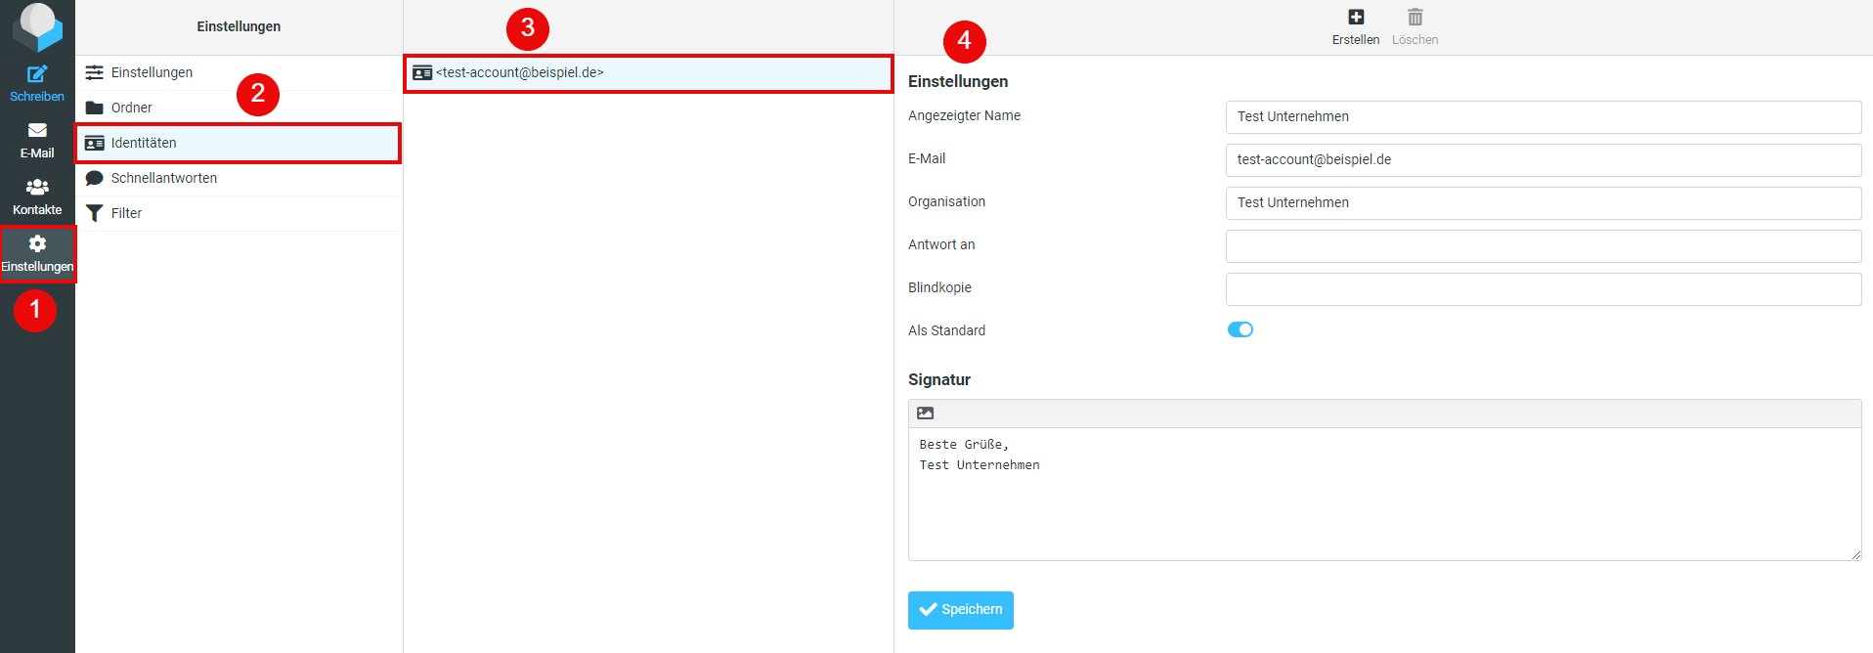1873x653 pixels.
Task: Open the Filter settings section
Action: click(x=126, y=213)
